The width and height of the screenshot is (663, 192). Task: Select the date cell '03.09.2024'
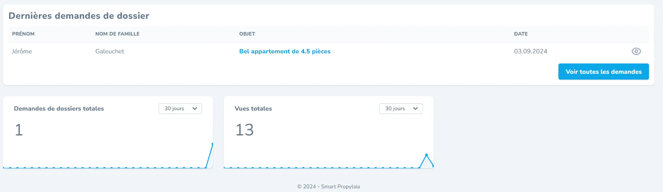(x=531, y=51)
